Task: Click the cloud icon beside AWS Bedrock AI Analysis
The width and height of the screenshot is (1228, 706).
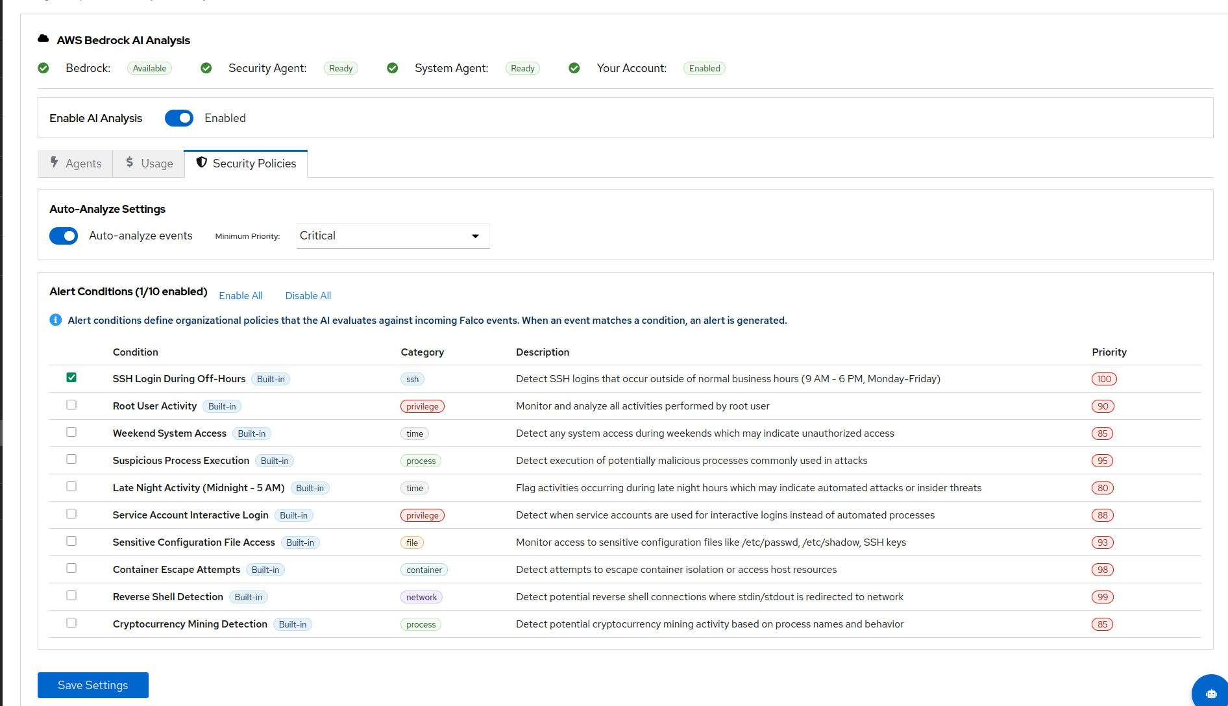Action: (x=43, y=39)
